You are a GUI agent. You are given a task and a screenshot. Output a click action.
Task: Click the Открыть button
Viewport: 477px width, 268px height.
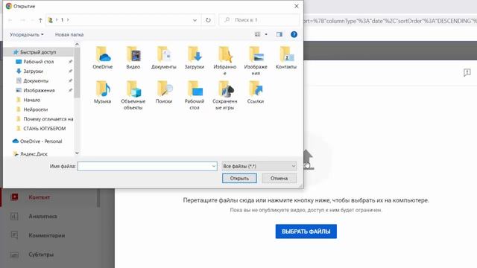coord(239,179)
